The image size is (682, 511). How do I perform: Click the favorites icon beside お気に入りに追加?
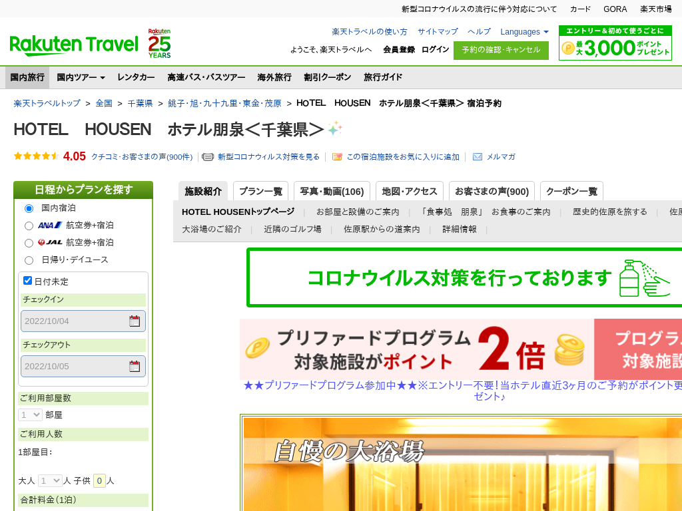click(337, 157)
